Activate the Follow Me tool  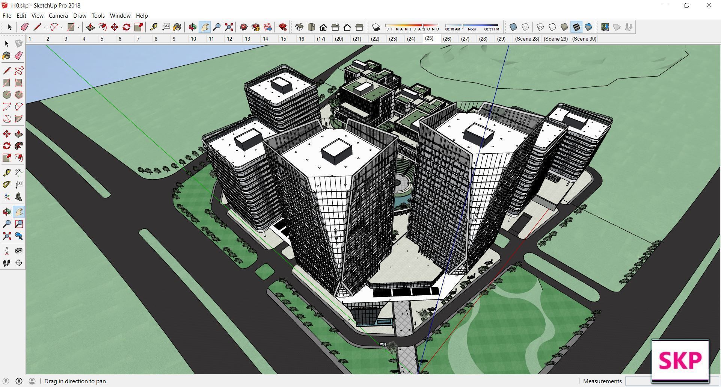click(x=19, y=146)
